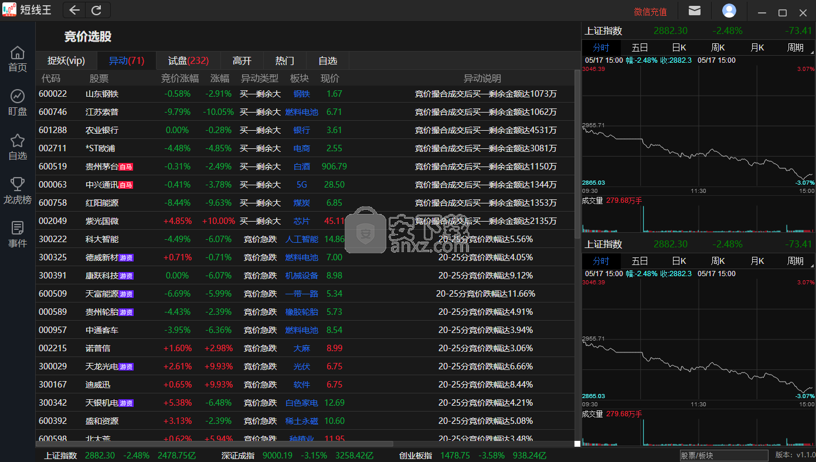Click the back arrow icon
The width and height of the screenshot is (816, 462).
74,10
